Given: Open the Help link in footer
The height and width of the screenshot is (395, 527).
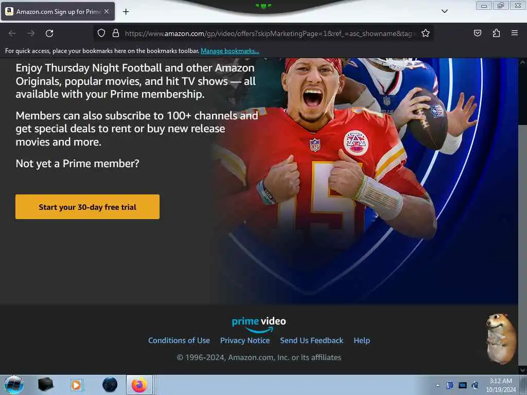Looking at the screenshot, I should [362, 340].
